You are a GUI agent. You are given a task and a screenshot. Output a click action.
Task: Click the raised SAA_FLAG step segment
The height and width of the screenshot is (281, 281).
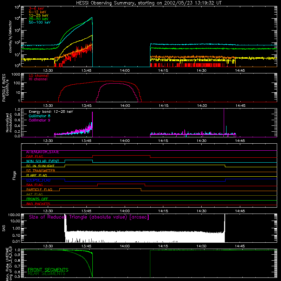click(121, 184)
